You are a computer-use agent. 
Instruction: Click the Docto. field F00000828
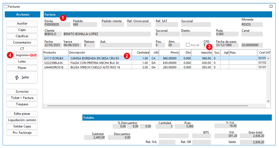(x=57, y=25)
